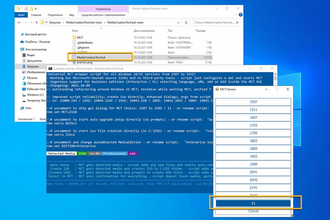The width and height of the screenshot is (330, 220).
Task: Open the Музыка folder in sidebar
Action: tap(32, 78)
